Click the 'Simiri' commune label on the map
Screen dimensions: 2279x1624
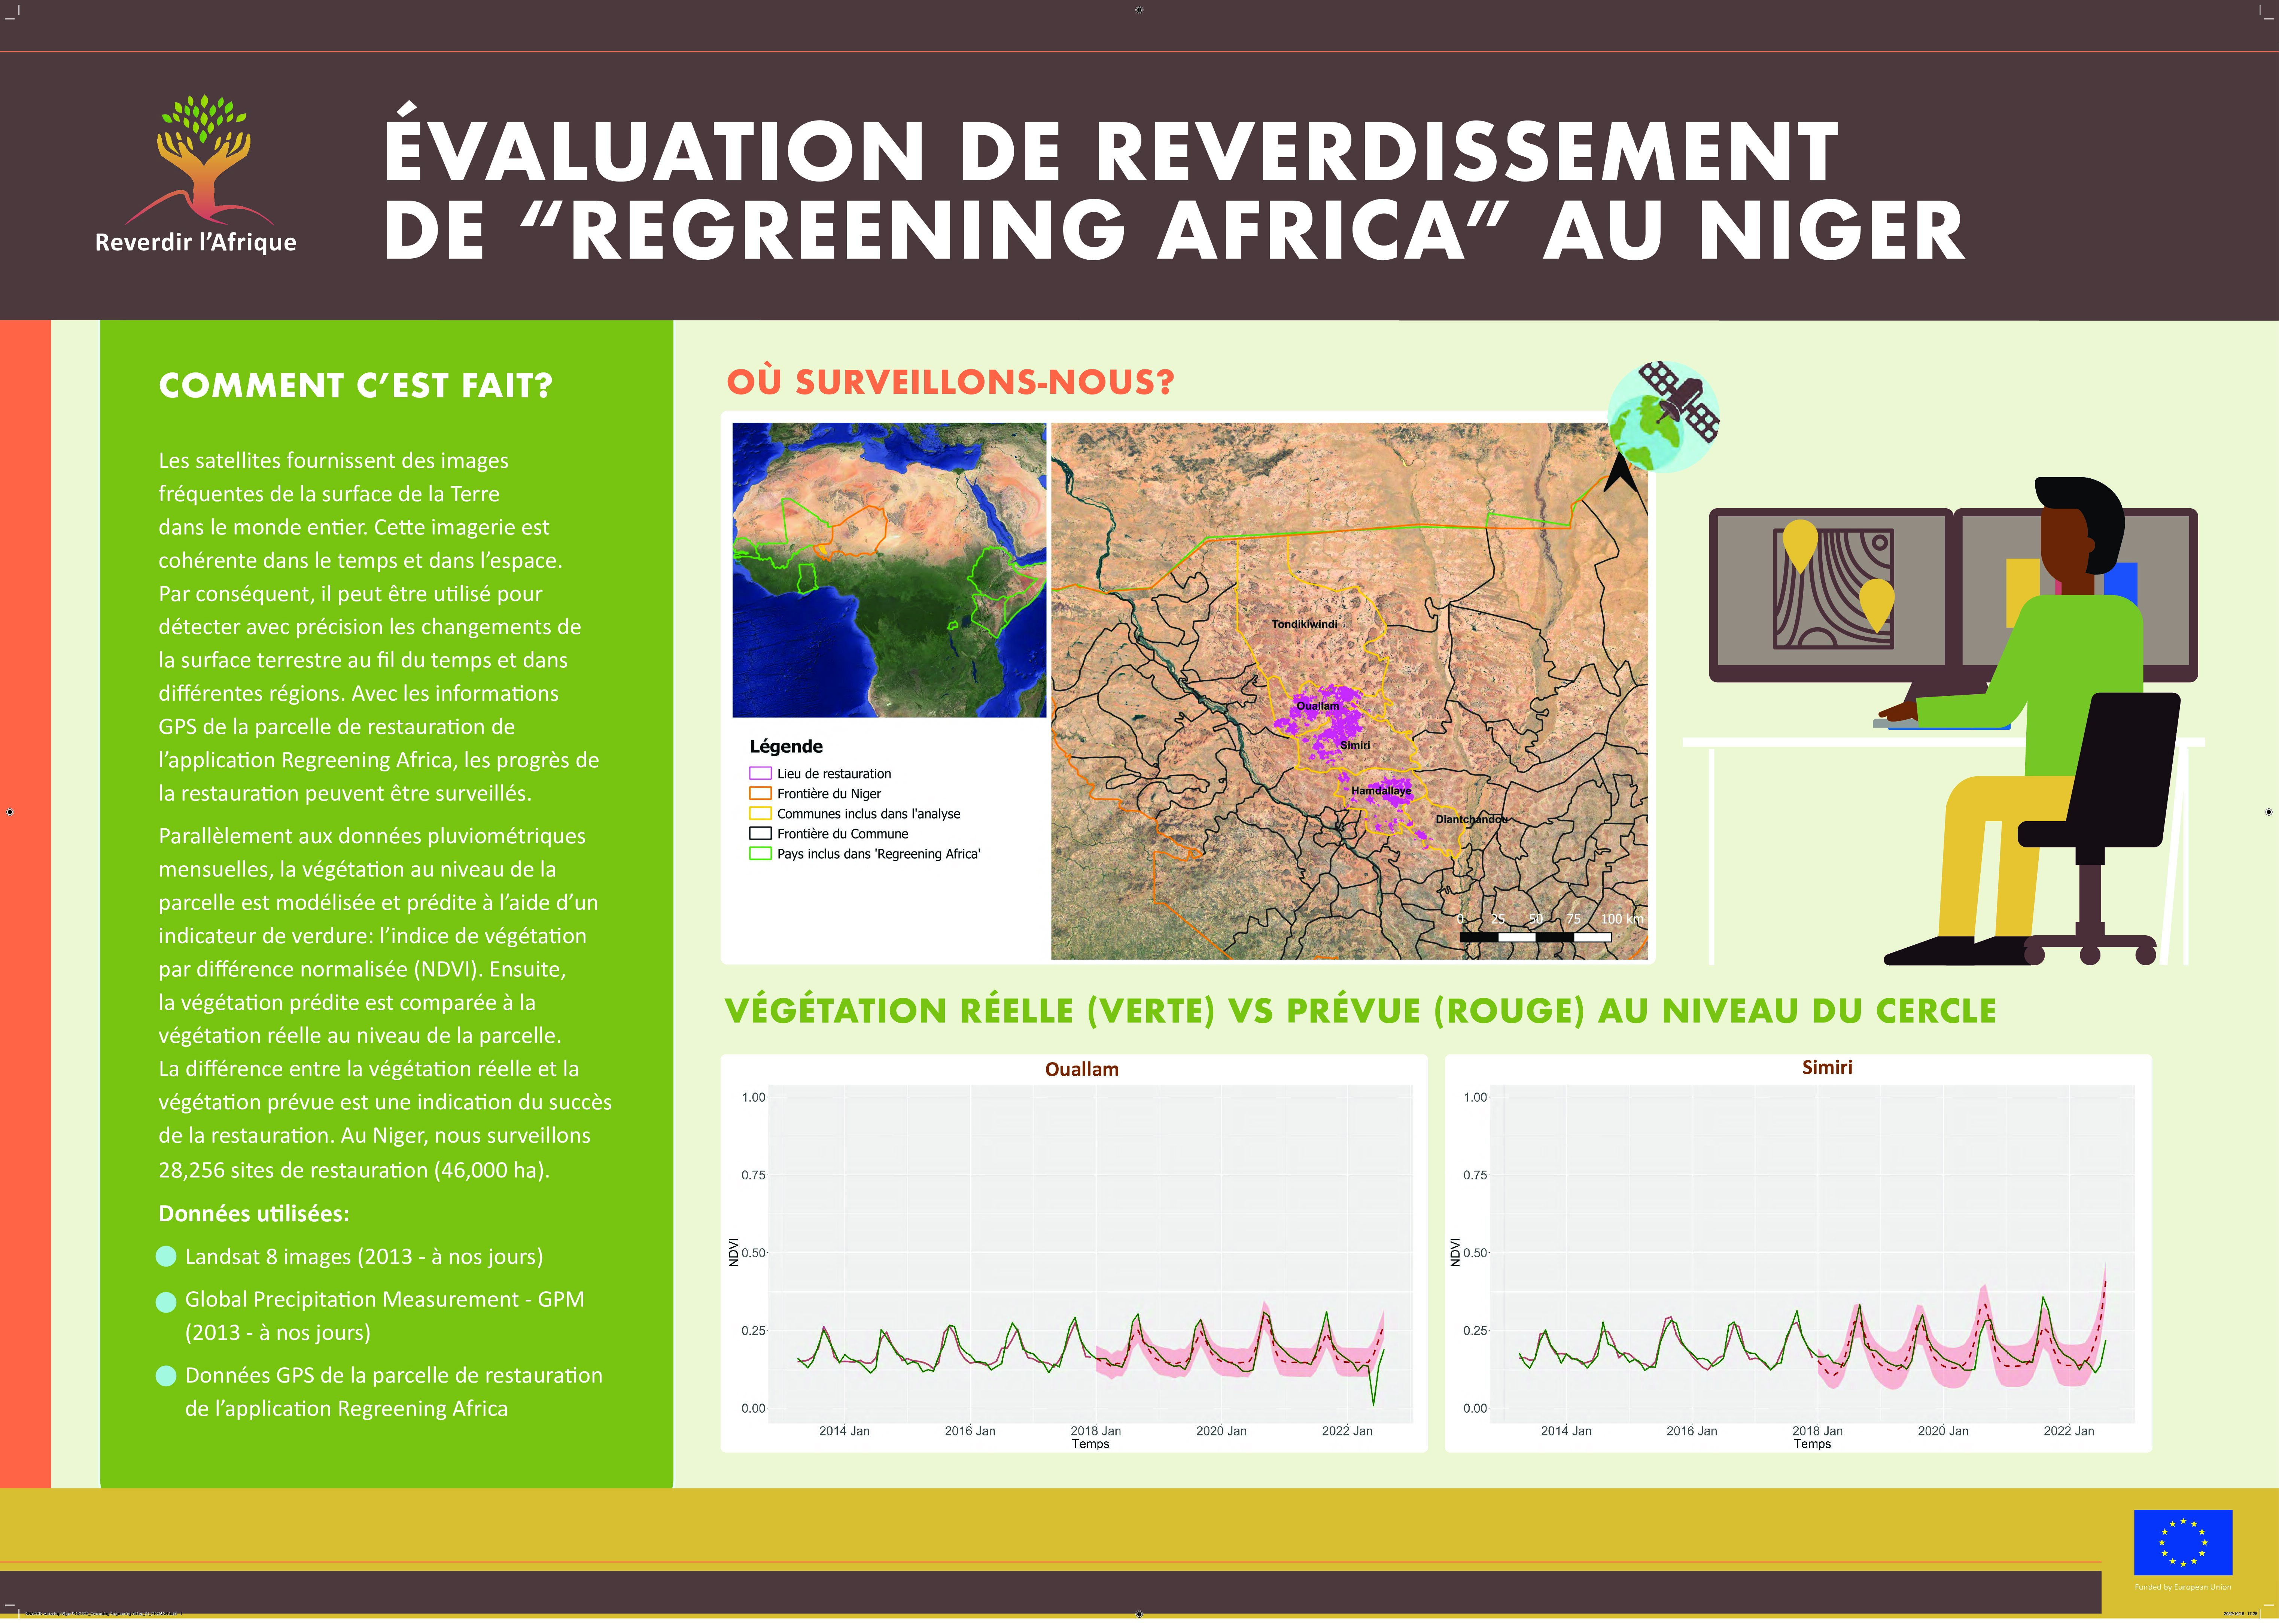[x=1355, y=745]
